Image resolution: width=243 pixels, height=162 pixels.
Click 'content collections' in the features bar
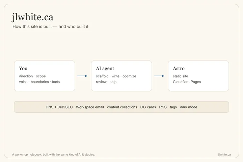(122, 107)
